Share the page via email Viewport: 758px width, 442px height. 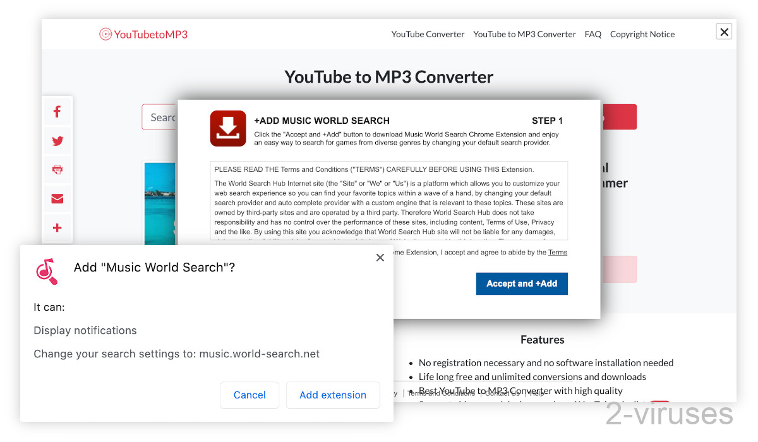57,198
